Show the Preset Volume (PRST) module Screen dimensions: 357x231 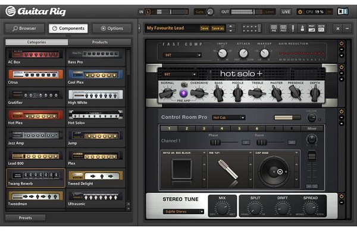[312, 29]
